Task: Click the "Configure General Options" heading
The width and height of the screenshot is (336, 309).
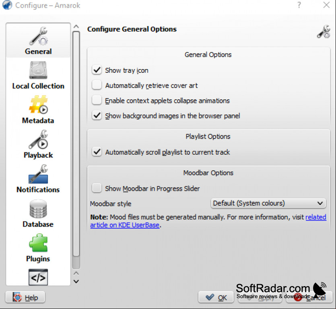Action: click(132, 29)
